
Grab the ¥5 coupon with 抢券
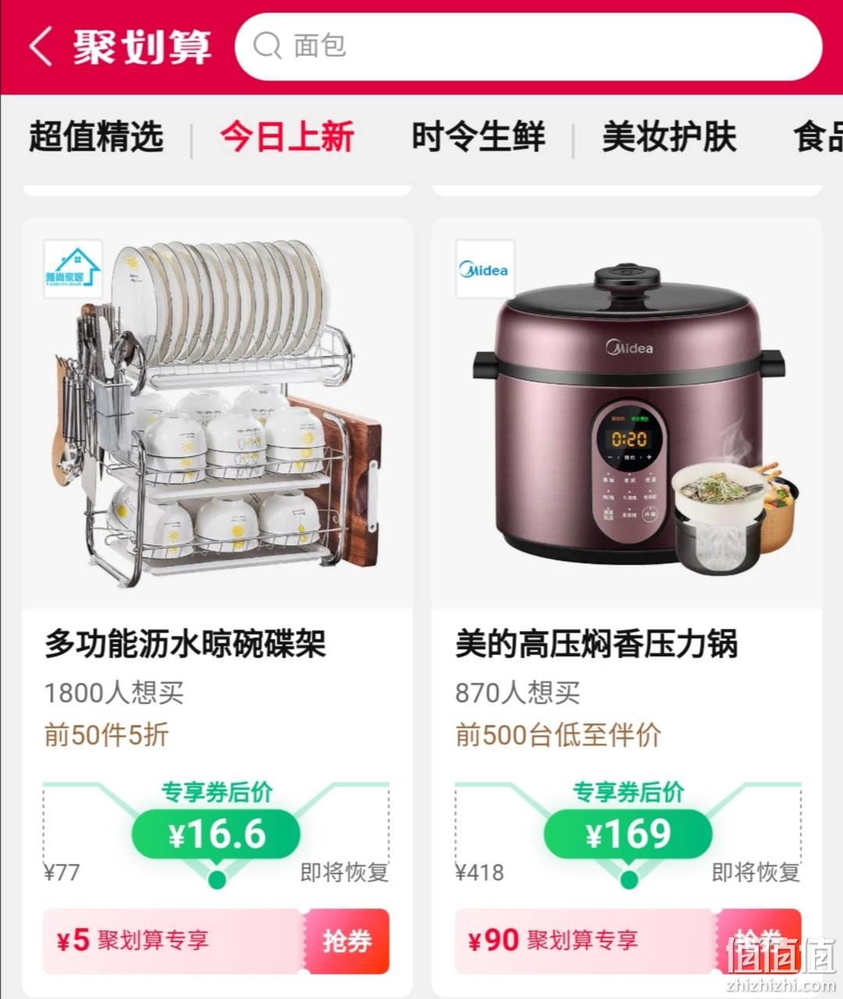(x=347, y=941)
